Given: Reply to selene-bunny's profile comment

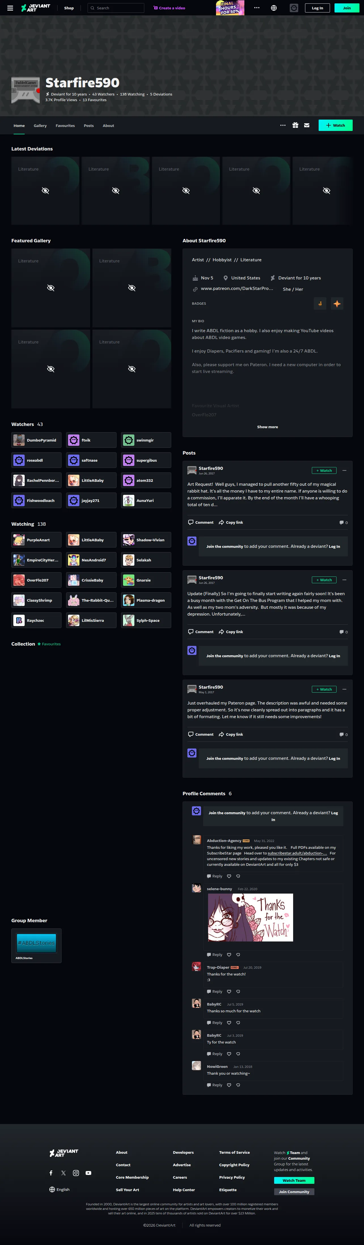Looking at the screenshot, I should [x=215, y=955].
